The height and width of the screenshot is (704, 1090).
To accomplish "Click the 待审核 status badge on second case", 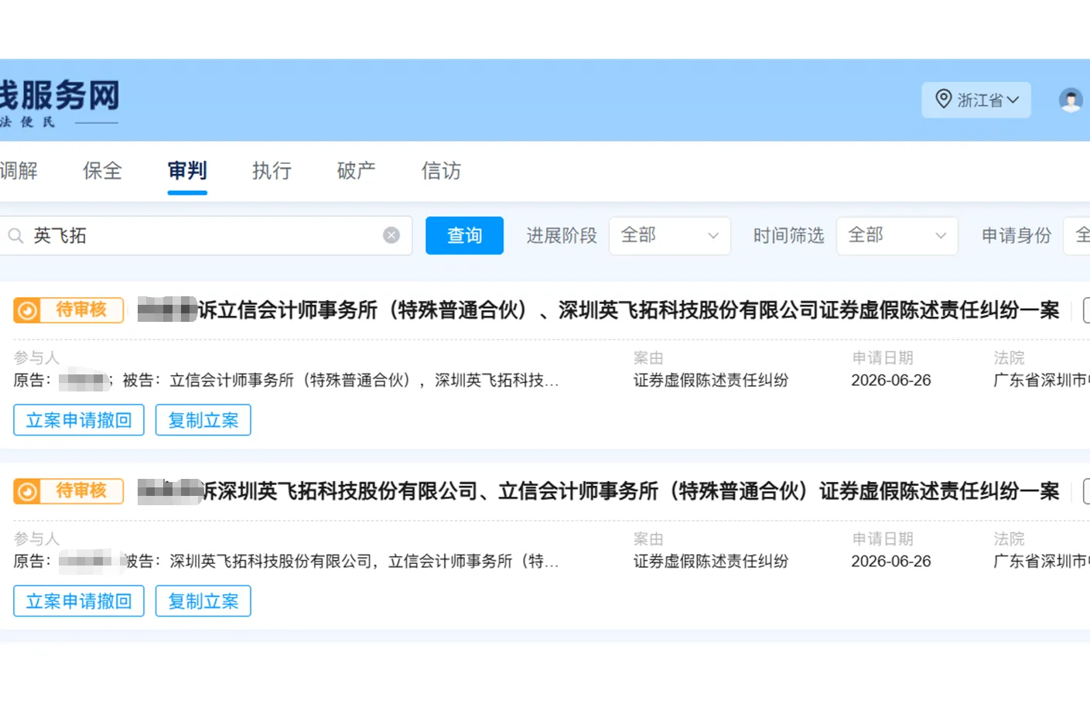I will (x=69, y=491).
